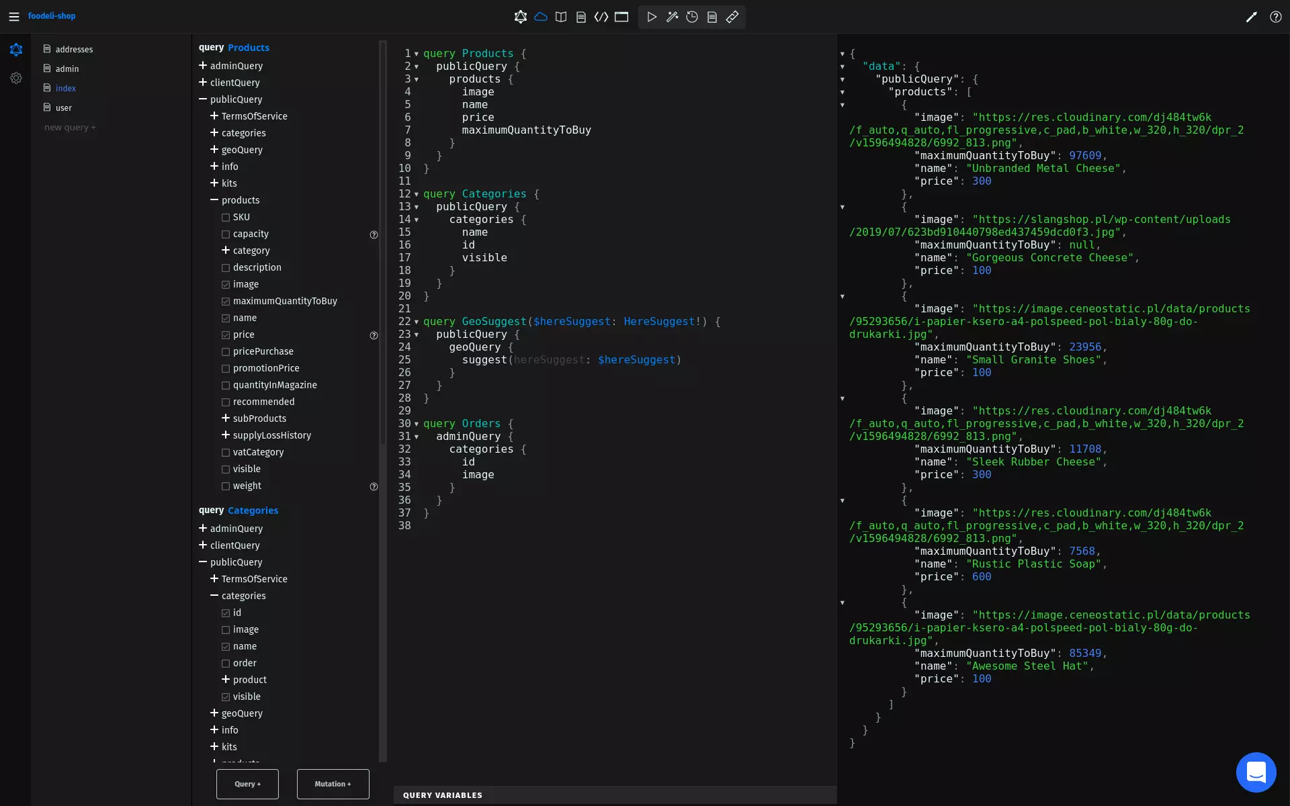The width and height of the screenshot is (1290, 806).
Task: Show the help tooltip next to capacity
Action: coord(374,234)
